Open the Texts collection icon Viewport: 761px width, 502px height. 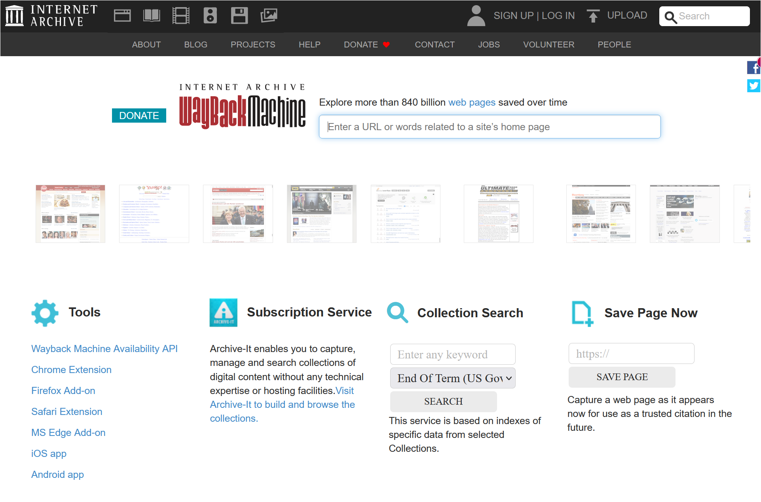(x=151, y=15)
